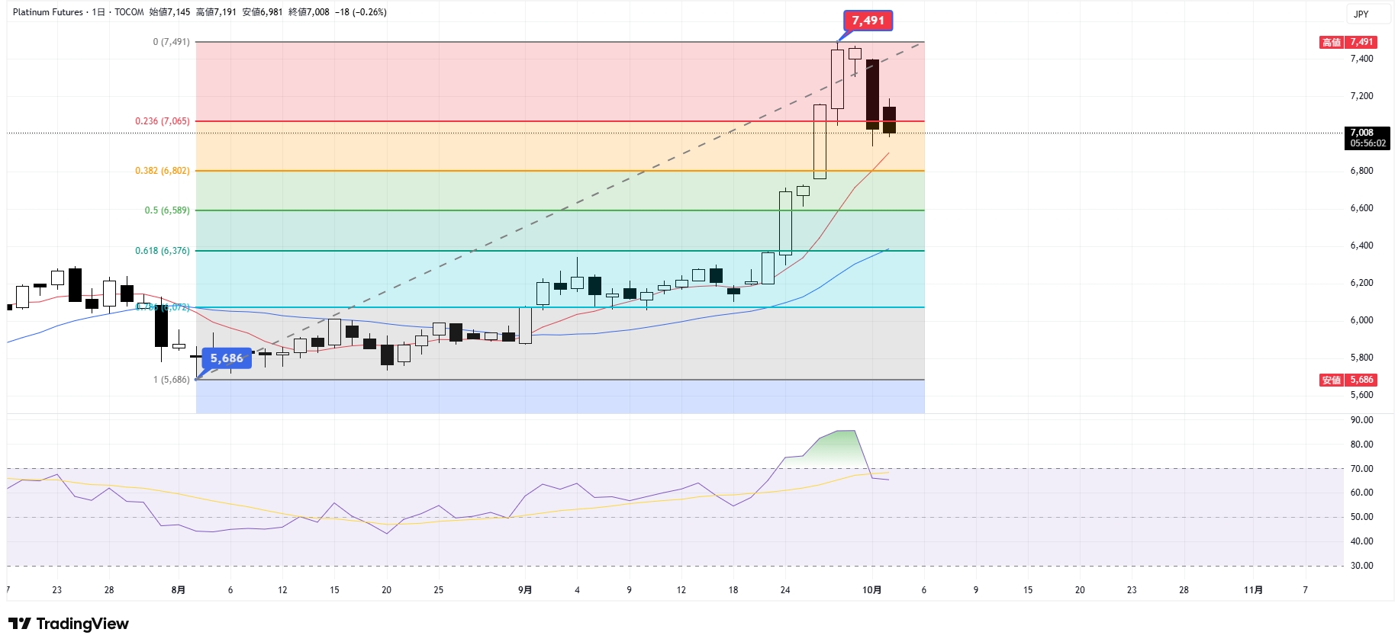Click the blue 5,686 price callout

pos(227,358)
